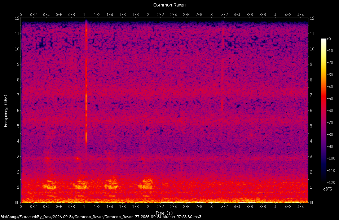
Task: Click the 'Common Raven' title text
Action: point(169,5)
